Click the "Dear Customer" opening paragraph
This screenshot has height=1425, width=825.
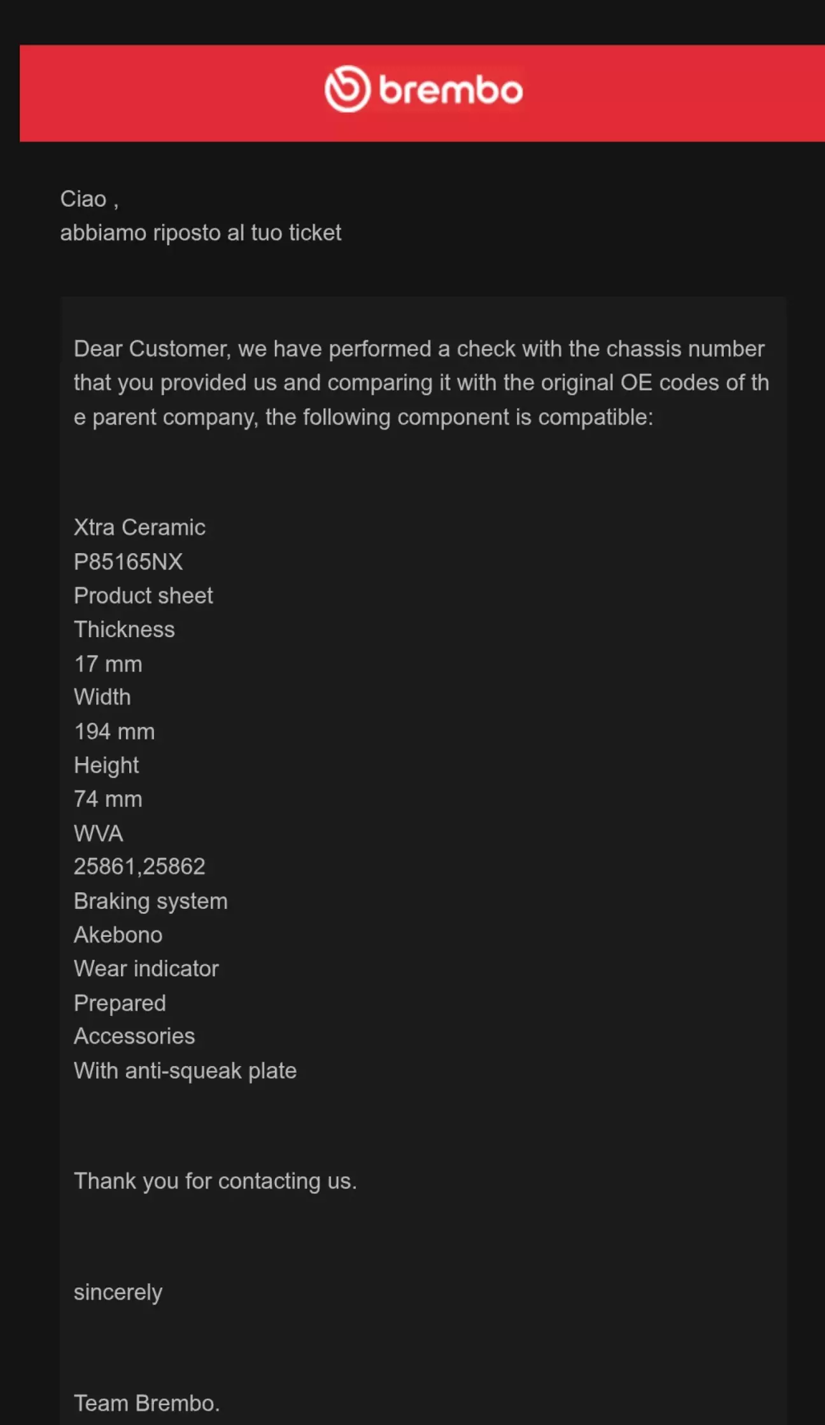coord(420,383)
